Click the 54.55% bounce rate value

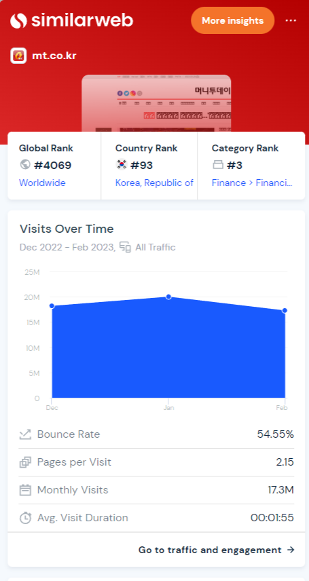coord(276,434)
